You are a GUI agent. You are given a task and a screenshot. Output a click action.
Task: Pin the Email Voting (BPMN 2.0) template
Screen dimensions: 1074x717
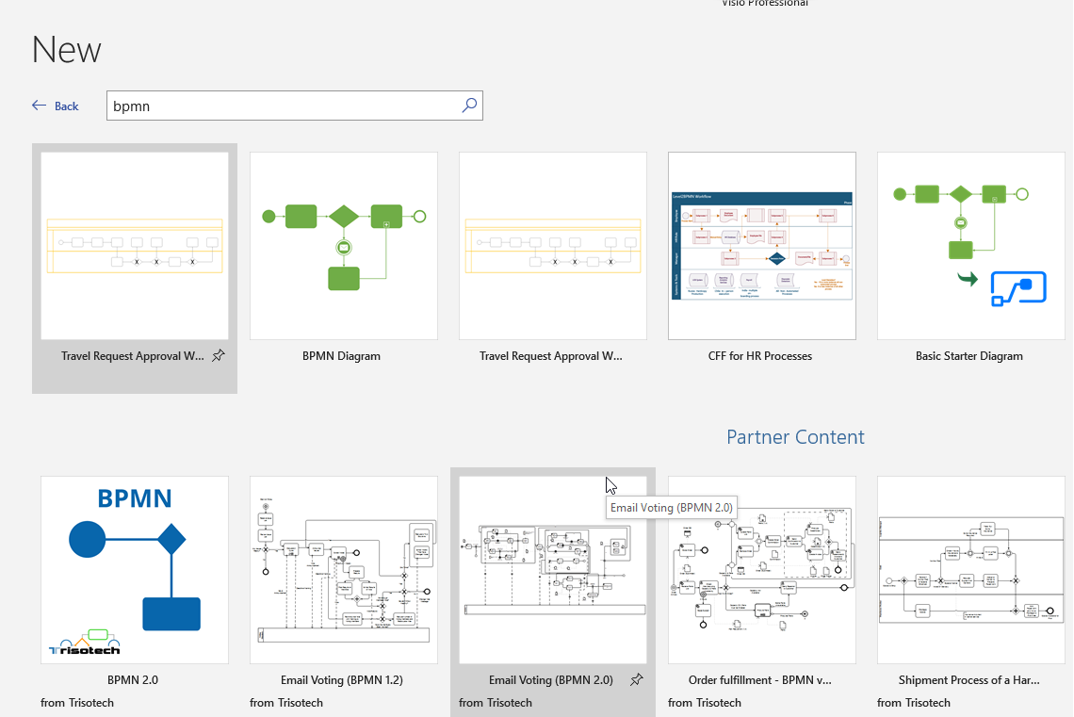637,679
